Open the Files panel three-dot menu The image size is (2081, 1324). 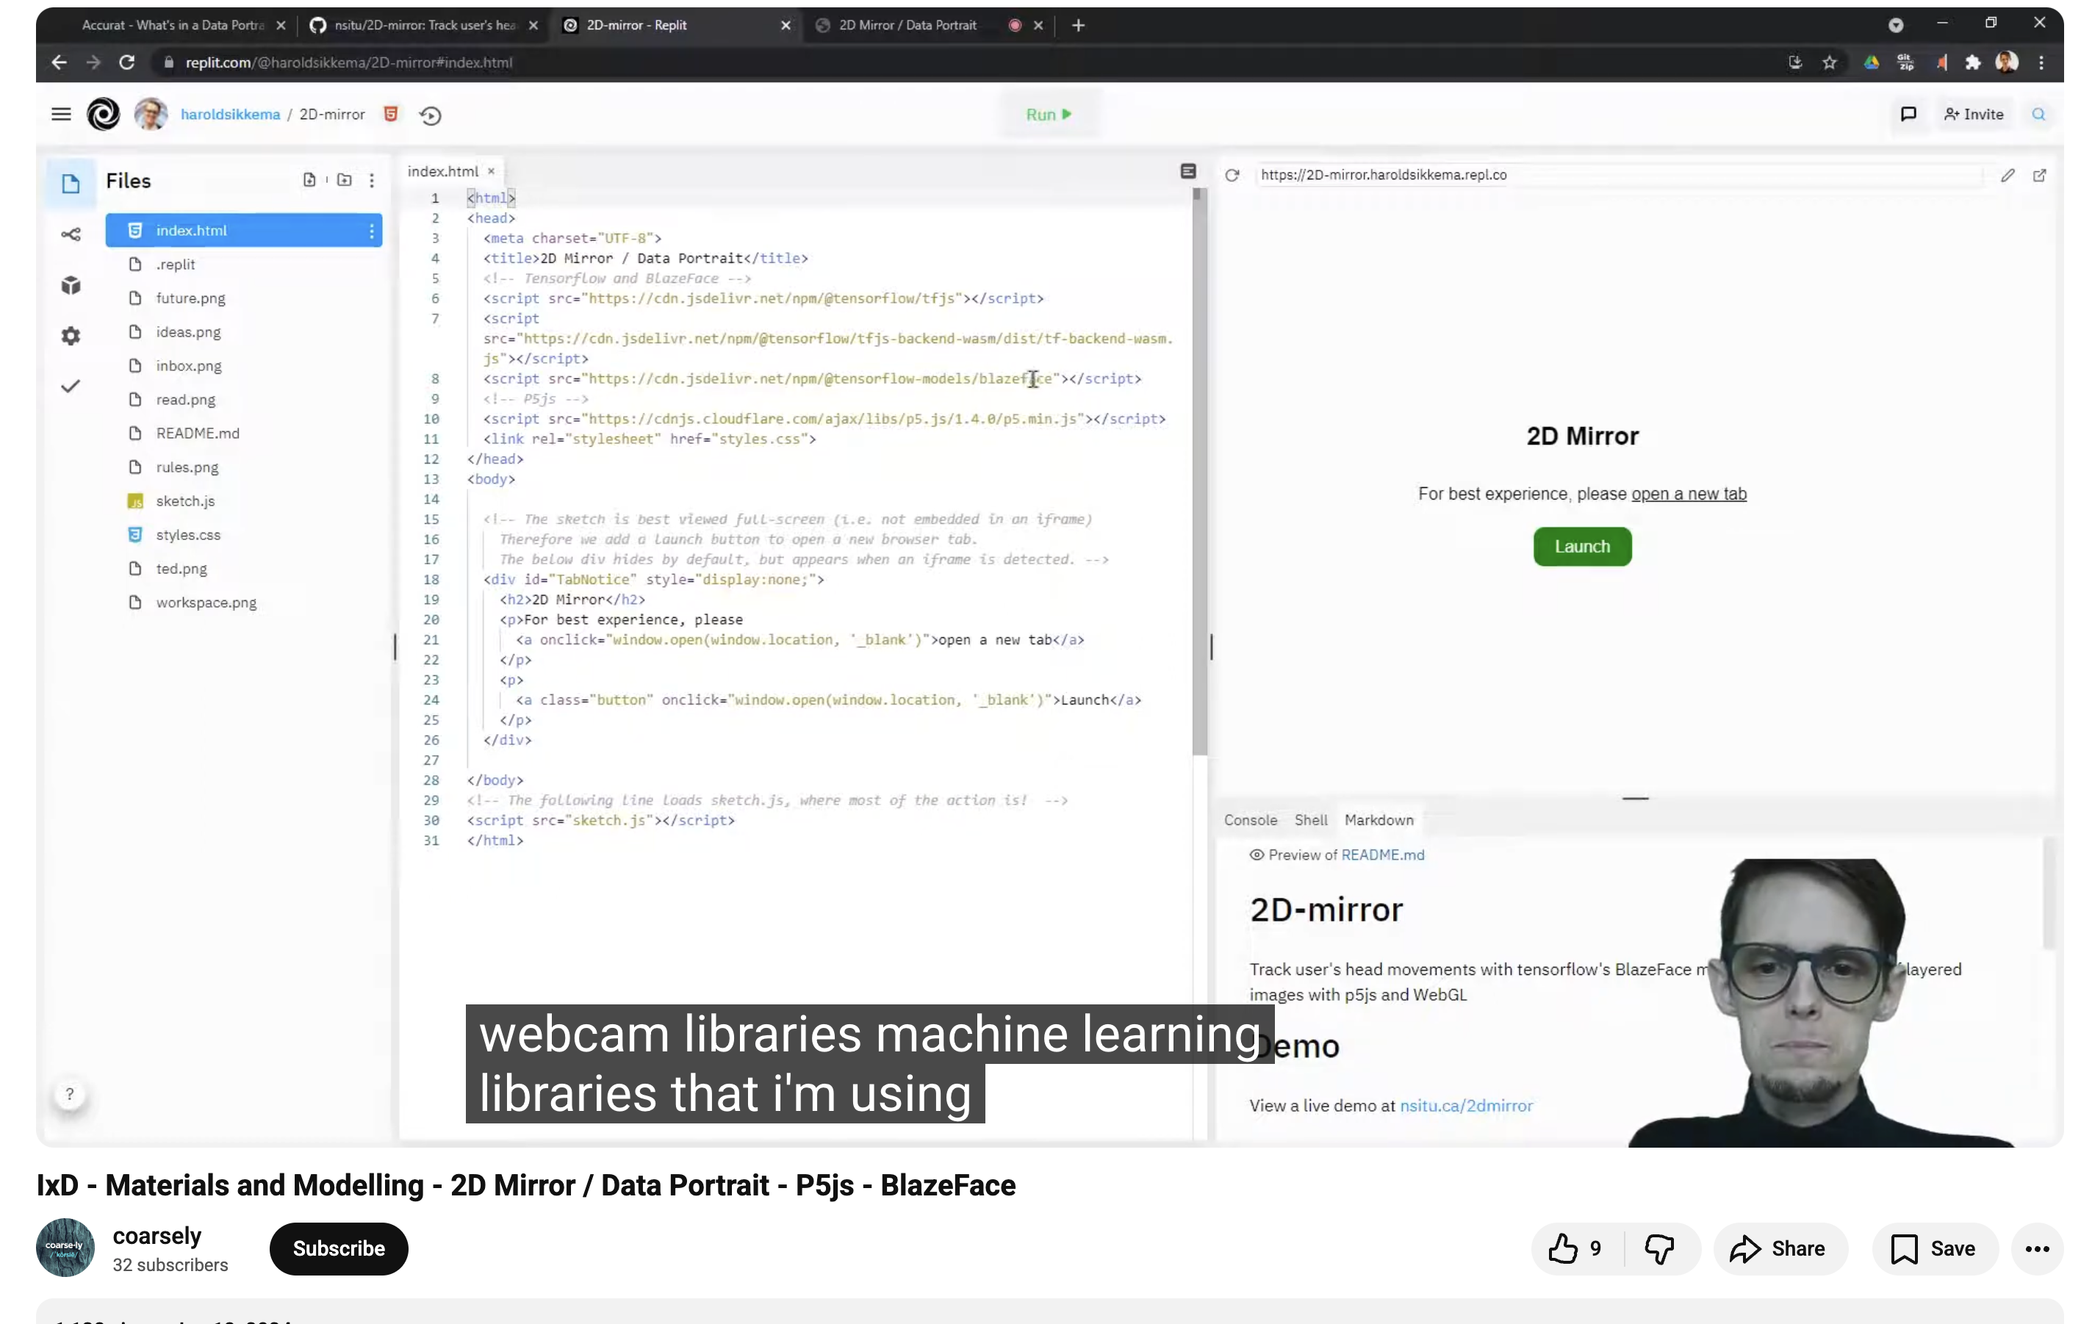(372, 180)
